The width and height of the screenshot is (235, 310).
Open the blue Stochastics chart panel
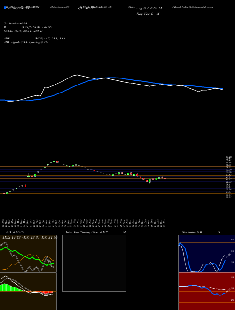tap(206, 254)
